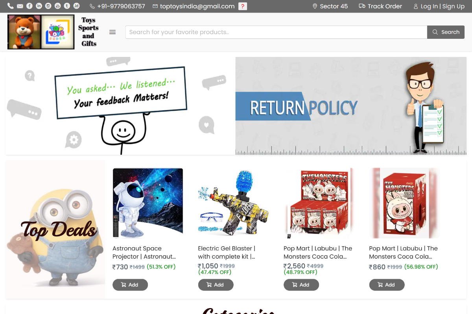The width and height of the screenshot is (472, 314).
Task: Open the Tumblr social icon
Action: click(x=67, y=6)
